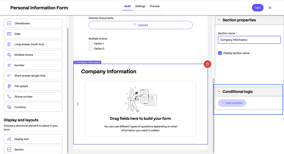
Task: Select the Currency coins icon
Action: 9,107
